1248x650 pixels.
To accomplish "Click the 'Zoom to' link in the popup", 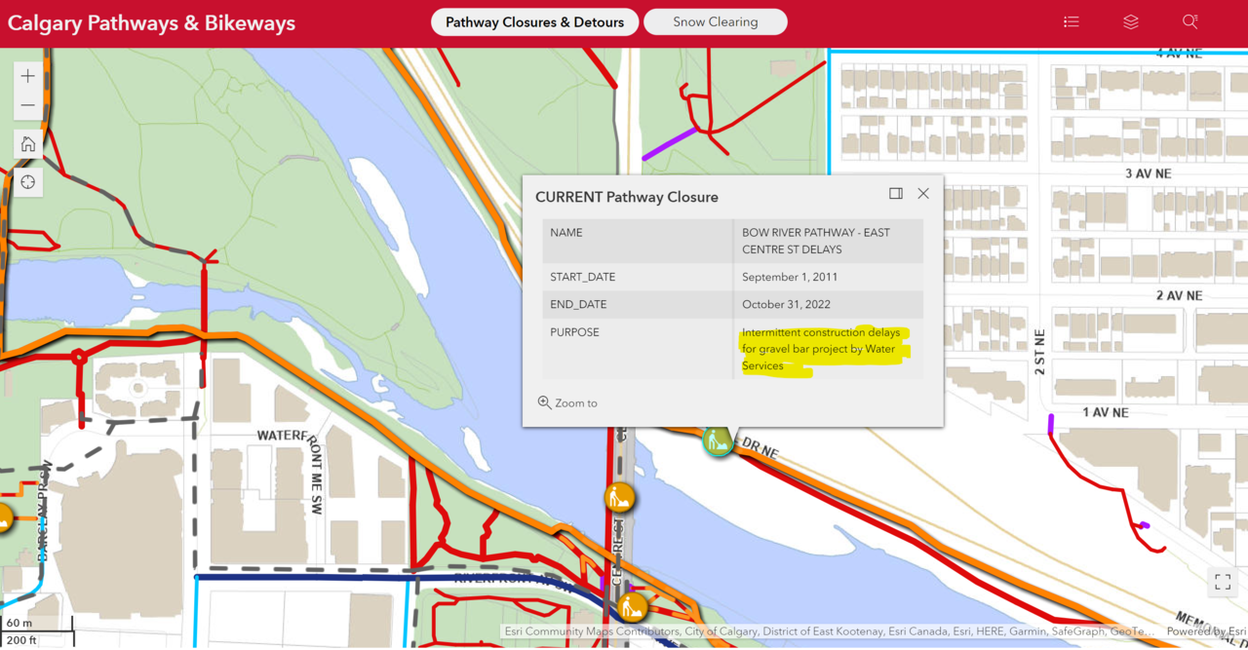I will point(568,402).
